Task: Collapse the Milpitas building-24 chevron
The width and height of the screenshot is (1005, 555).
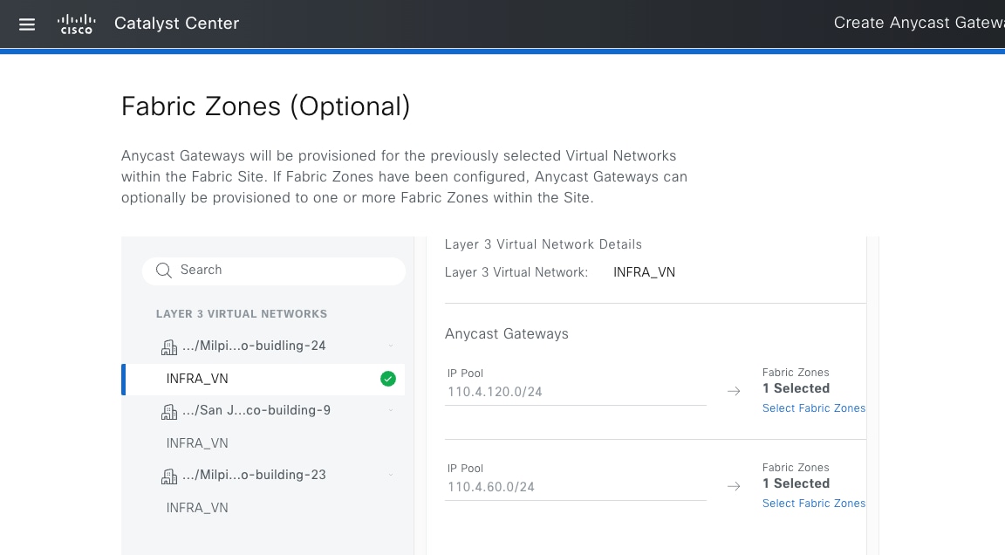Action: [x=391, y=346]
